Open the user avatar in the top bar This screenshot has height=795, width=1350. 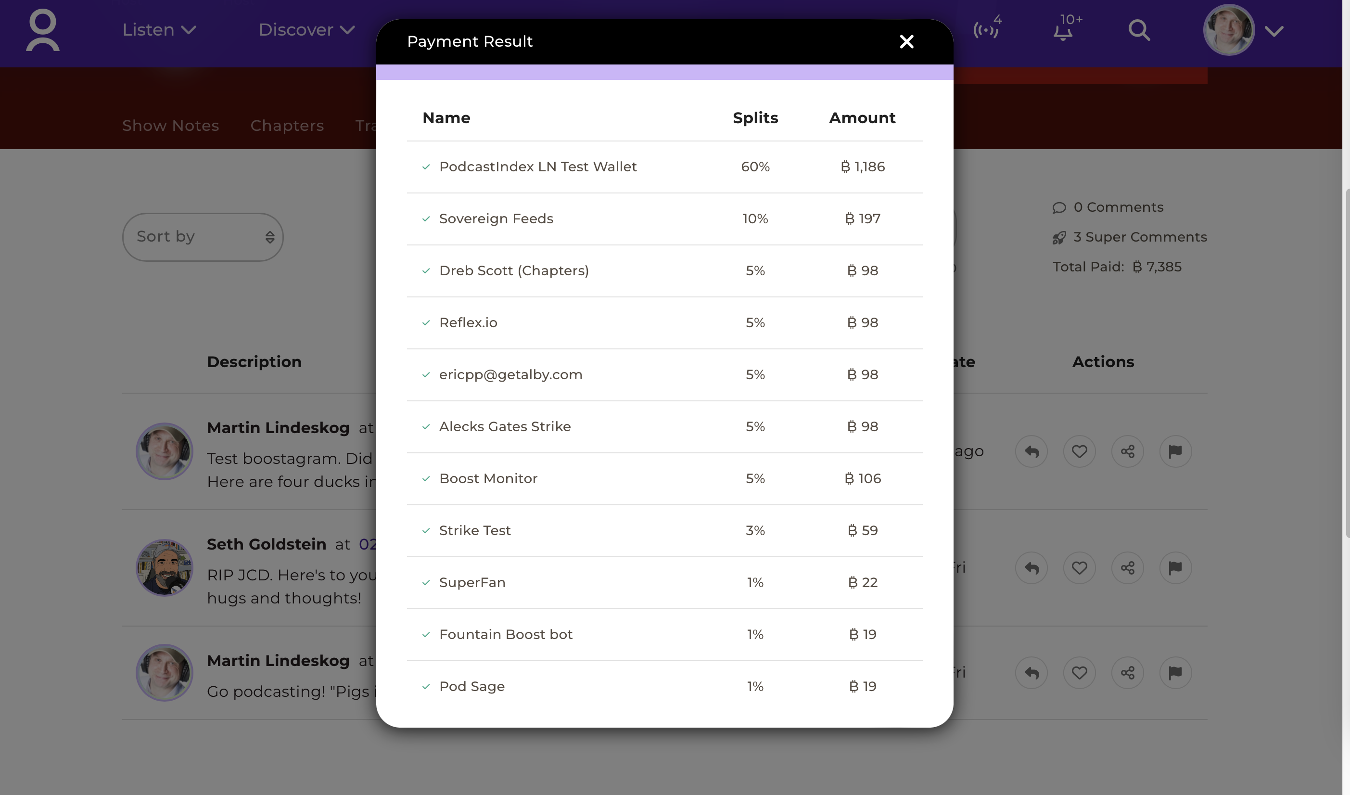1228,30
